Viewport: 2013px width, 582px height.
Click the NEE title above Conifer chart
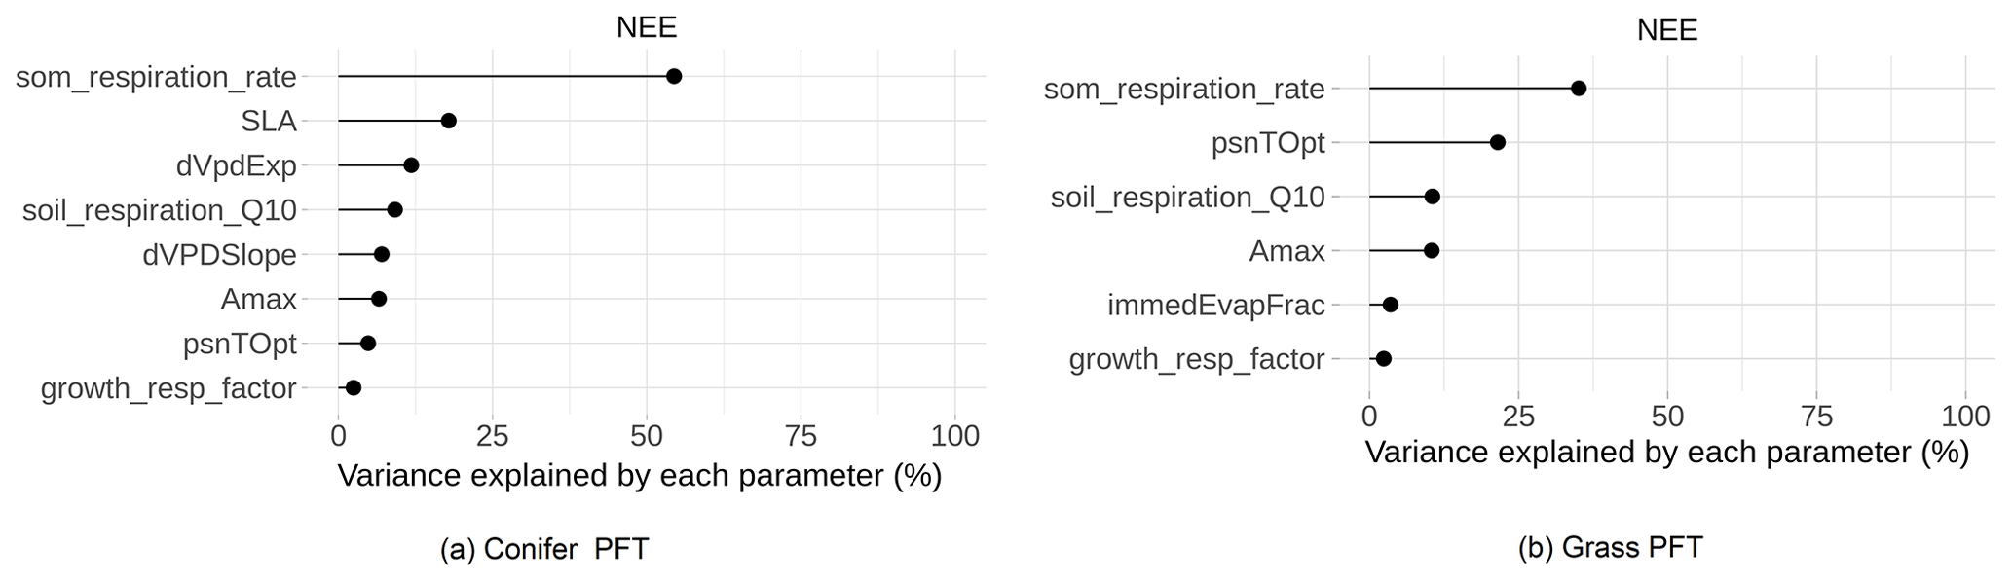pos(646,27)
